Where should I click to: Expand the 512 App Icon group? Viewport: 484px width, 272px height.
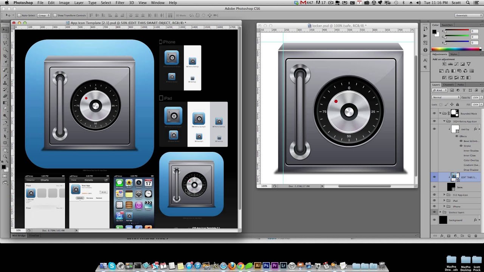point(444,195)
